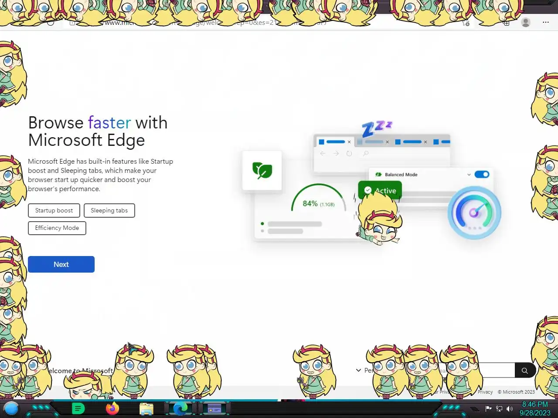
Task: Click the Edge favorites star icon
Action: (x=466, y=23)
